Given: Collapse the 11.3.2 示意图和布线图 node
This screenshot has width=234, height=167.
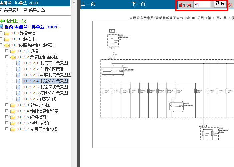Looking at the screenshot, I should coord(7,57).
